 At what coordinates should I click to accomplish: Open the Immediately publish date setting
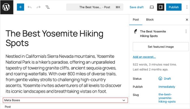tap(167, 87)
